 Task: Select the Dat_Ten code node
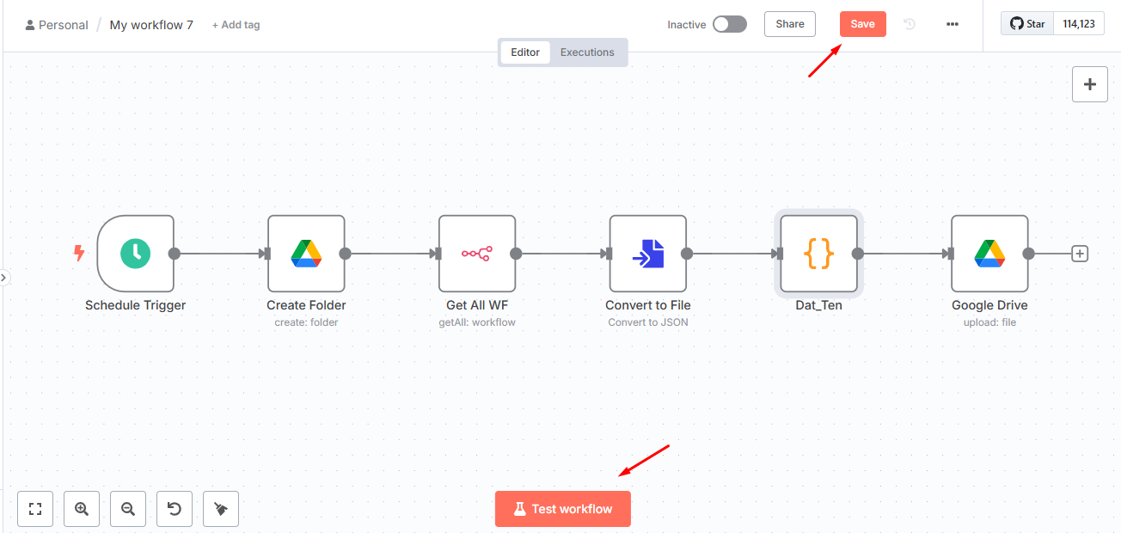coord(819,253)
